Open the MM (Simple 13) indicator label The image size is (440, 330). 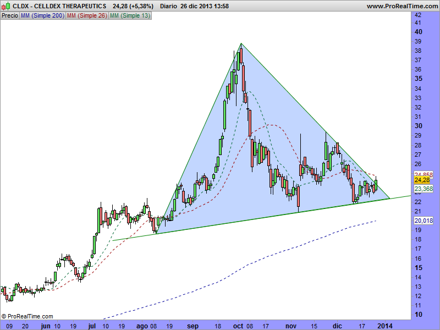click(x=130, y=16)
